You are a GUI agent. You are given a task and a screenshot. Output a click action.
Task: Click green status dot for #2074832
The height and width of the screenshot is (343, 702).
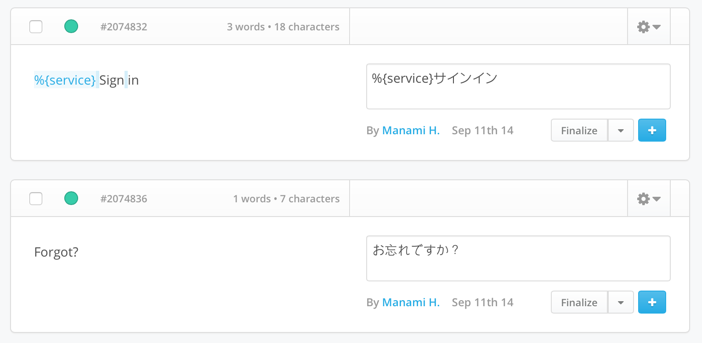[71, 26]
